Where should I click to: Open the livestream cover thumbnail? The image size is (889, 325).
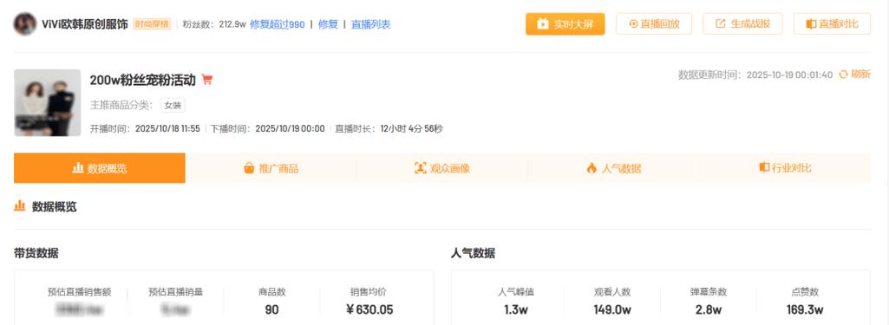click(47, 102)
